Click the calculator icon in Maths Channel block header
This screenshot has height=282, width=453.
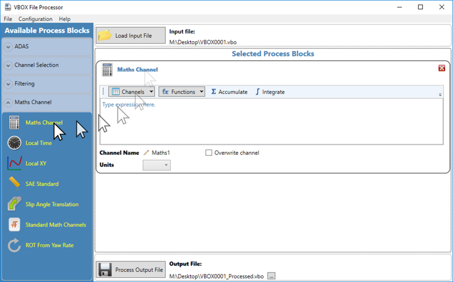(107, 70)
